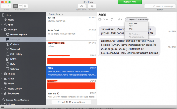Open Media in the sidebar
Screen dimensions: 177x109
[11, 20]
